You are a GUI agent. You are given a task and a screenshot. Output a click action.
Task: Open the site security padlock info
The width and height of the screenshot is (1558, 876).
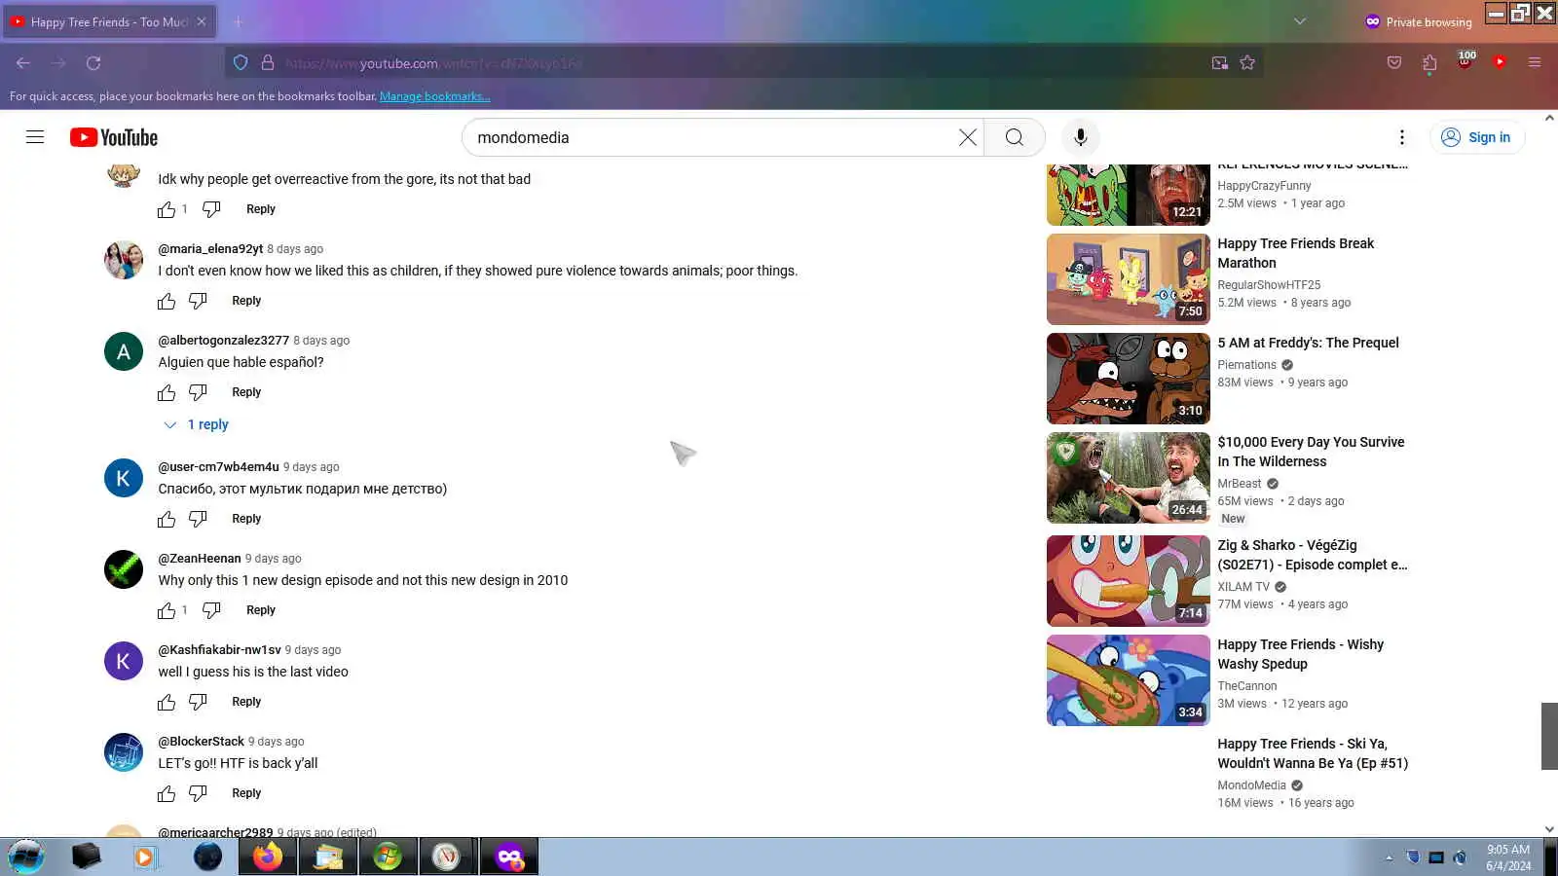pyautogui.click(x=268, y=63)
